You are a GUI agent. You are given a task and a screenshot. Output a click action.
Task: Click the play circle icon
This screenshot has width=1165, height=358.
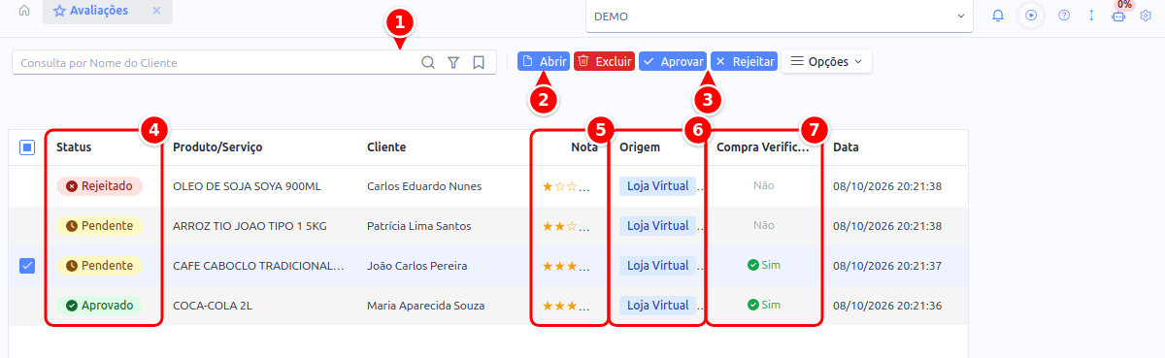[x=1031, y=16]
